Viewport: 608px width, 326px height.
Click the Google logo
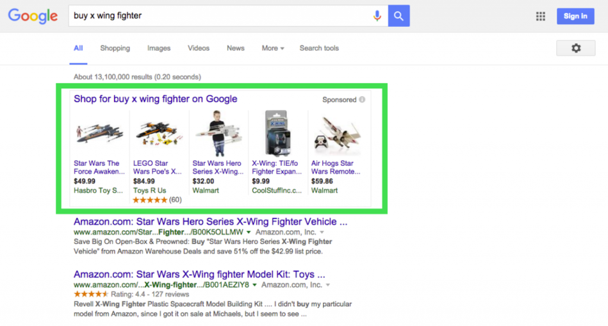[x=33, y=16]
